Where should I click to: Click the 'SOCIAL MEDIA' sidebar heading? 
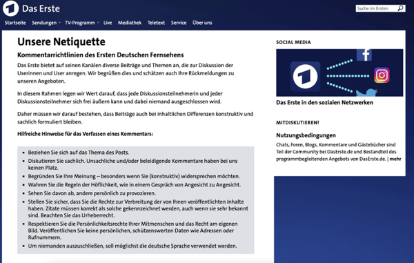click(x=293, y=42)
